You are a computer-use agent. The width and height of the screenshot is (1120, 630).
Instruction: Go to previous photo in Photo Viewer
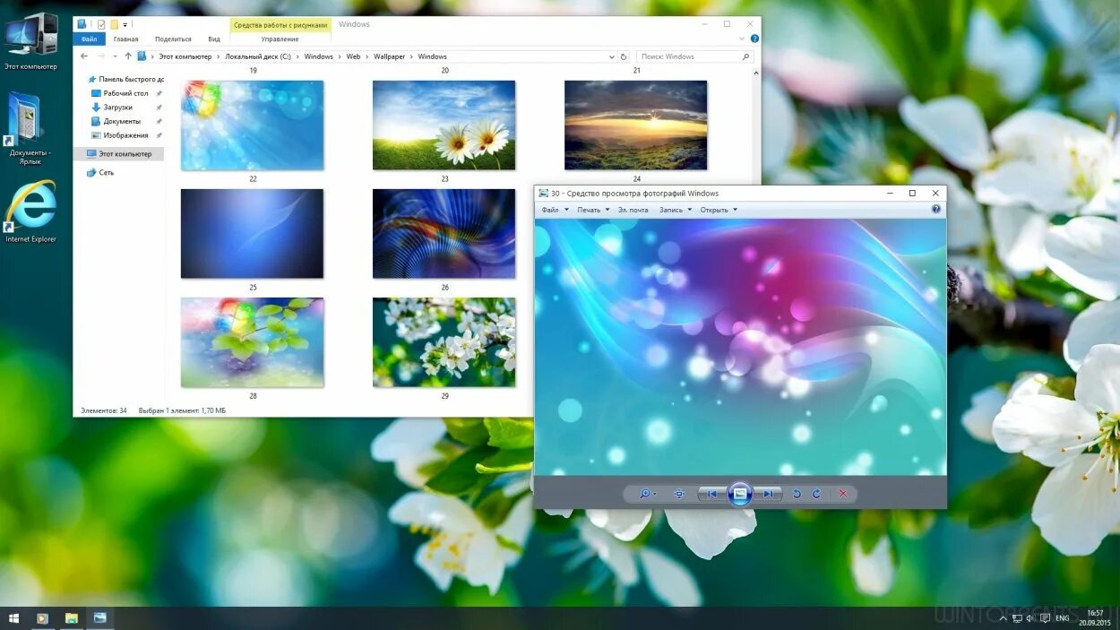tap(712, 494)
